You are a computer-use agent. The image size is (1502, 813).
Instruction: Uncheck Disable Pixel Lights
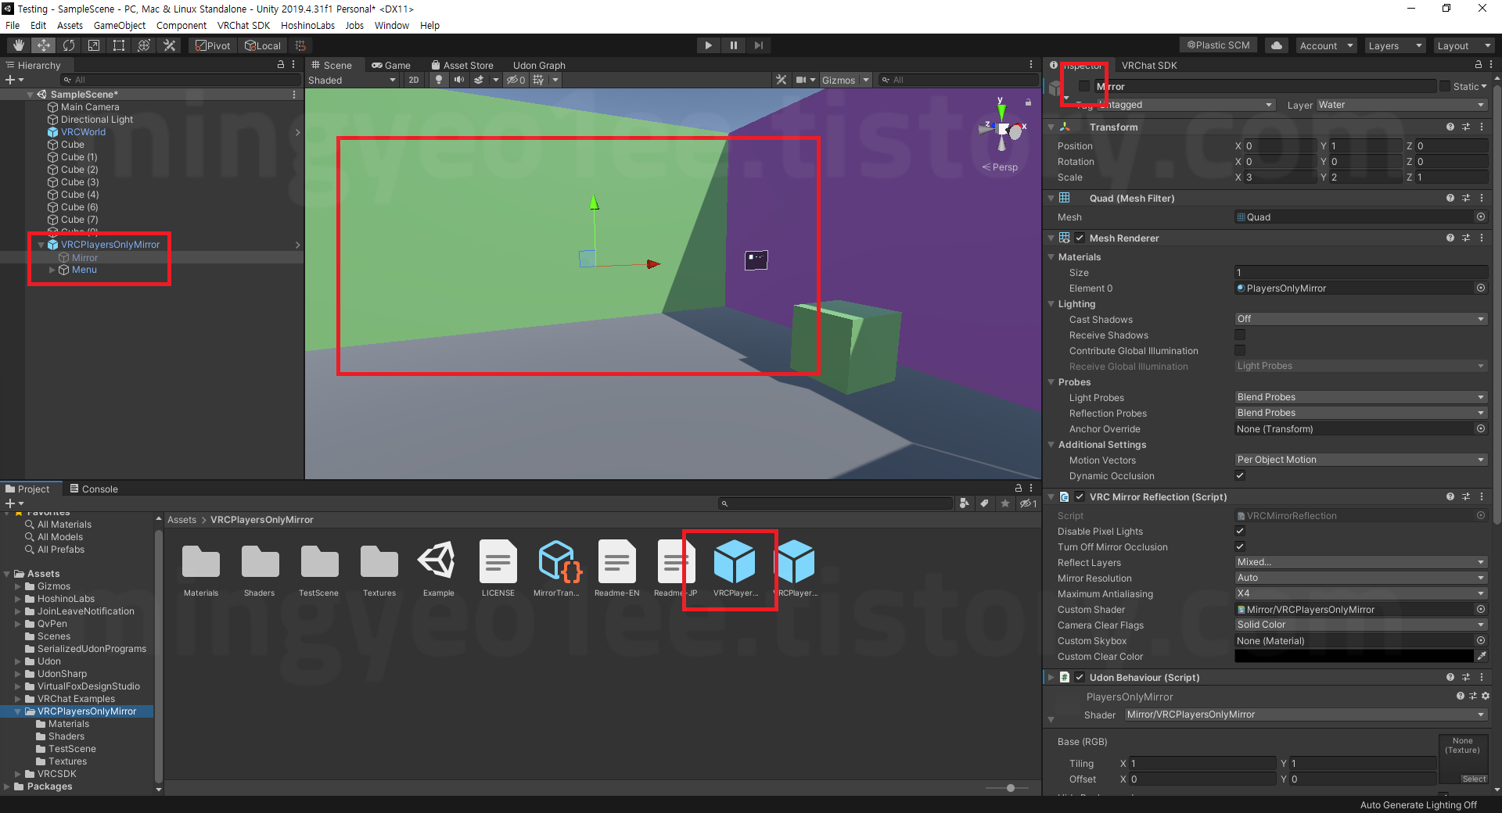1240,531
